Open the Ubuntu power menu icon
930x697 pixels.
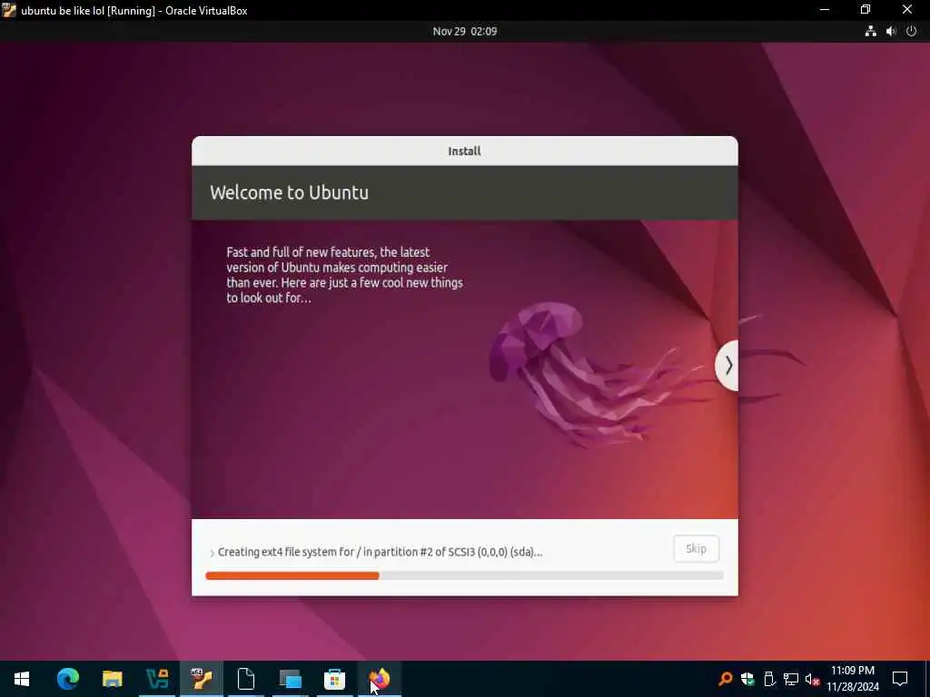[911, 32]
